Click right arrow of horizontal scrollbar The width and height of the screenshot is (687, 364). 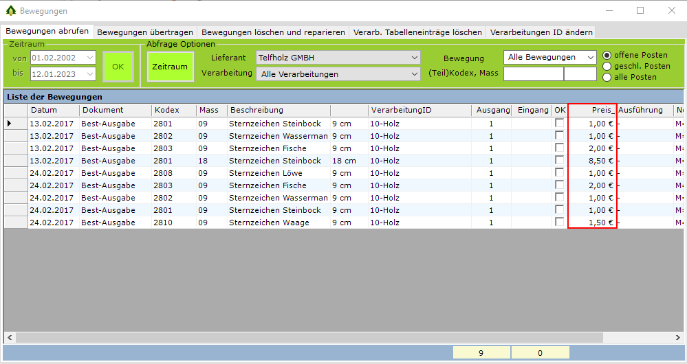point(680,337)
